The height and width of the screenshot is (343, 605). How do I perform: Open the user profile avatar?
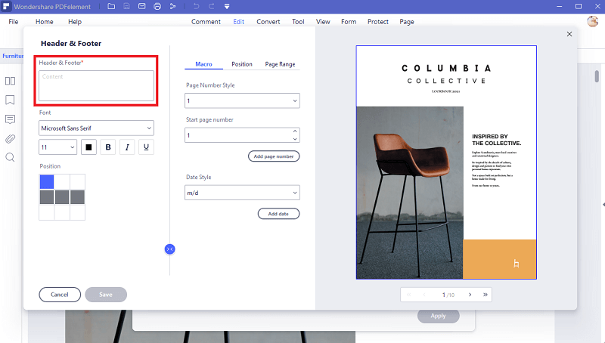pos(592,22)
